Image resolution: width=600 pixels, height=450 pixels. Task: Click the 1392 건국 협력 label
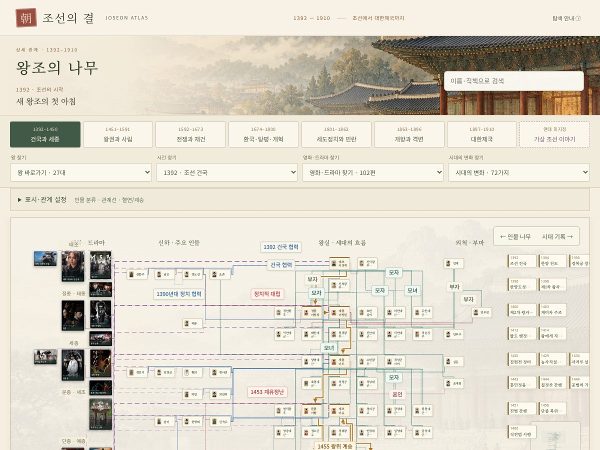coord(281,247)
